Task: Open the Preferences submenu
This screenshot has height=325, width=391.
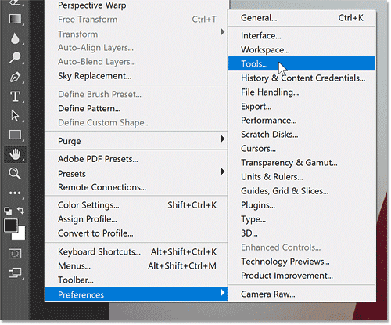Action: 136,294
